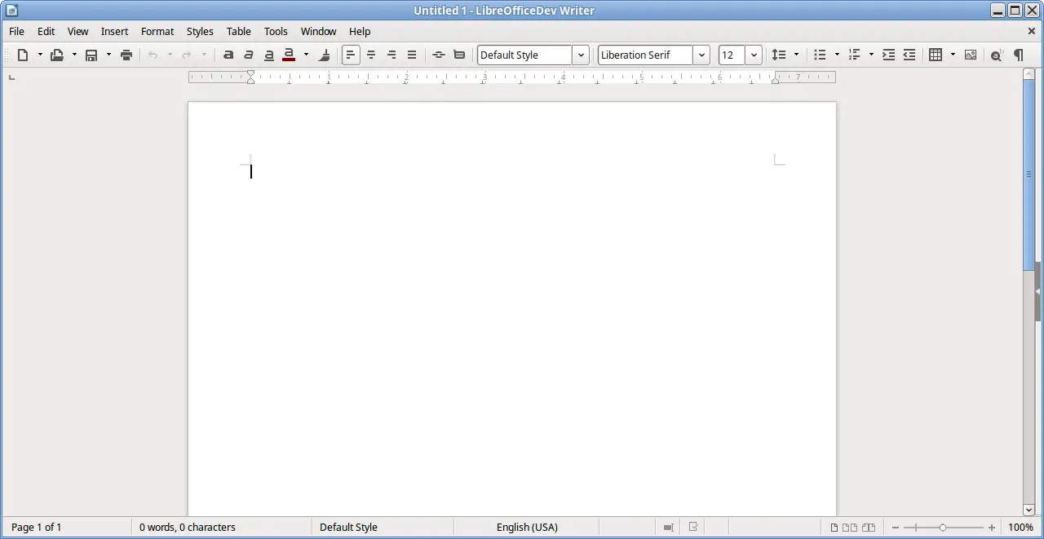Open the File menu
This screenshot has width=1044, height=539.
17,31
